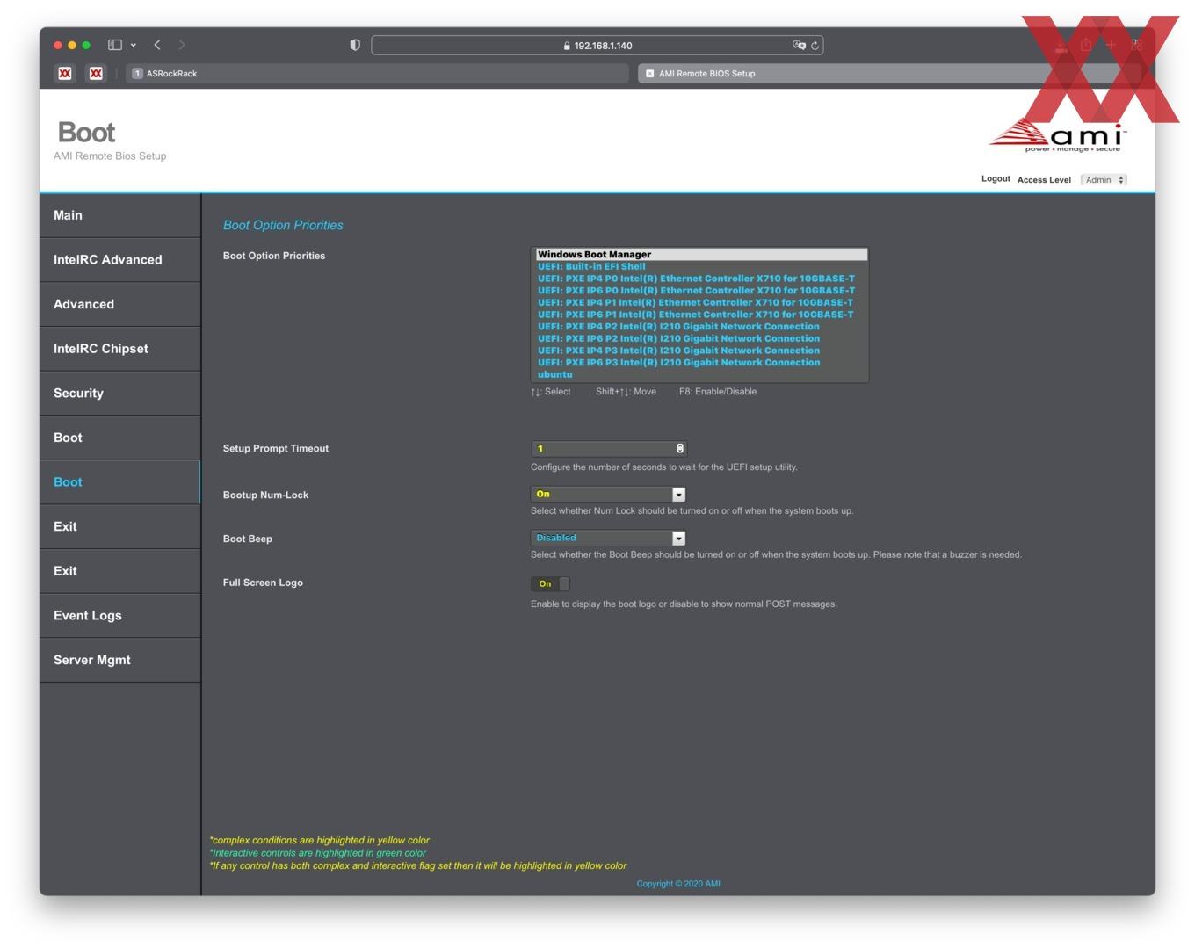1195x948 pixels.
Task: Click the Logout link
Action: (x=996, y=178)
